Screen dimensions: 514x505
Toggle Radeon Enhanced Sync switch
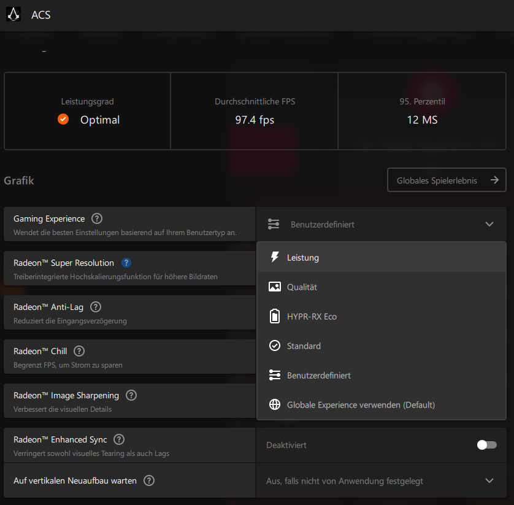click(x=487, y=445)
